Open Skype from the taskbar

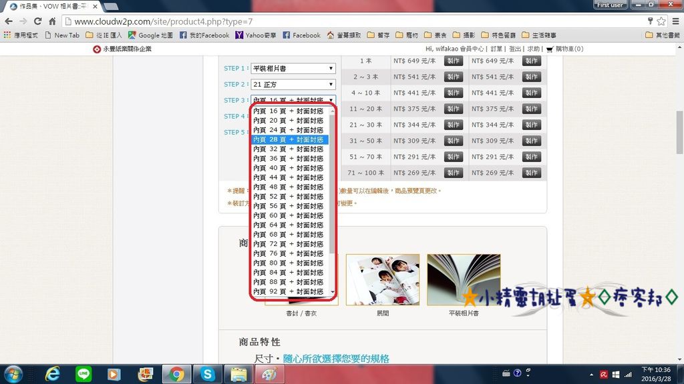pyautogui.click(x=207, y=375)
